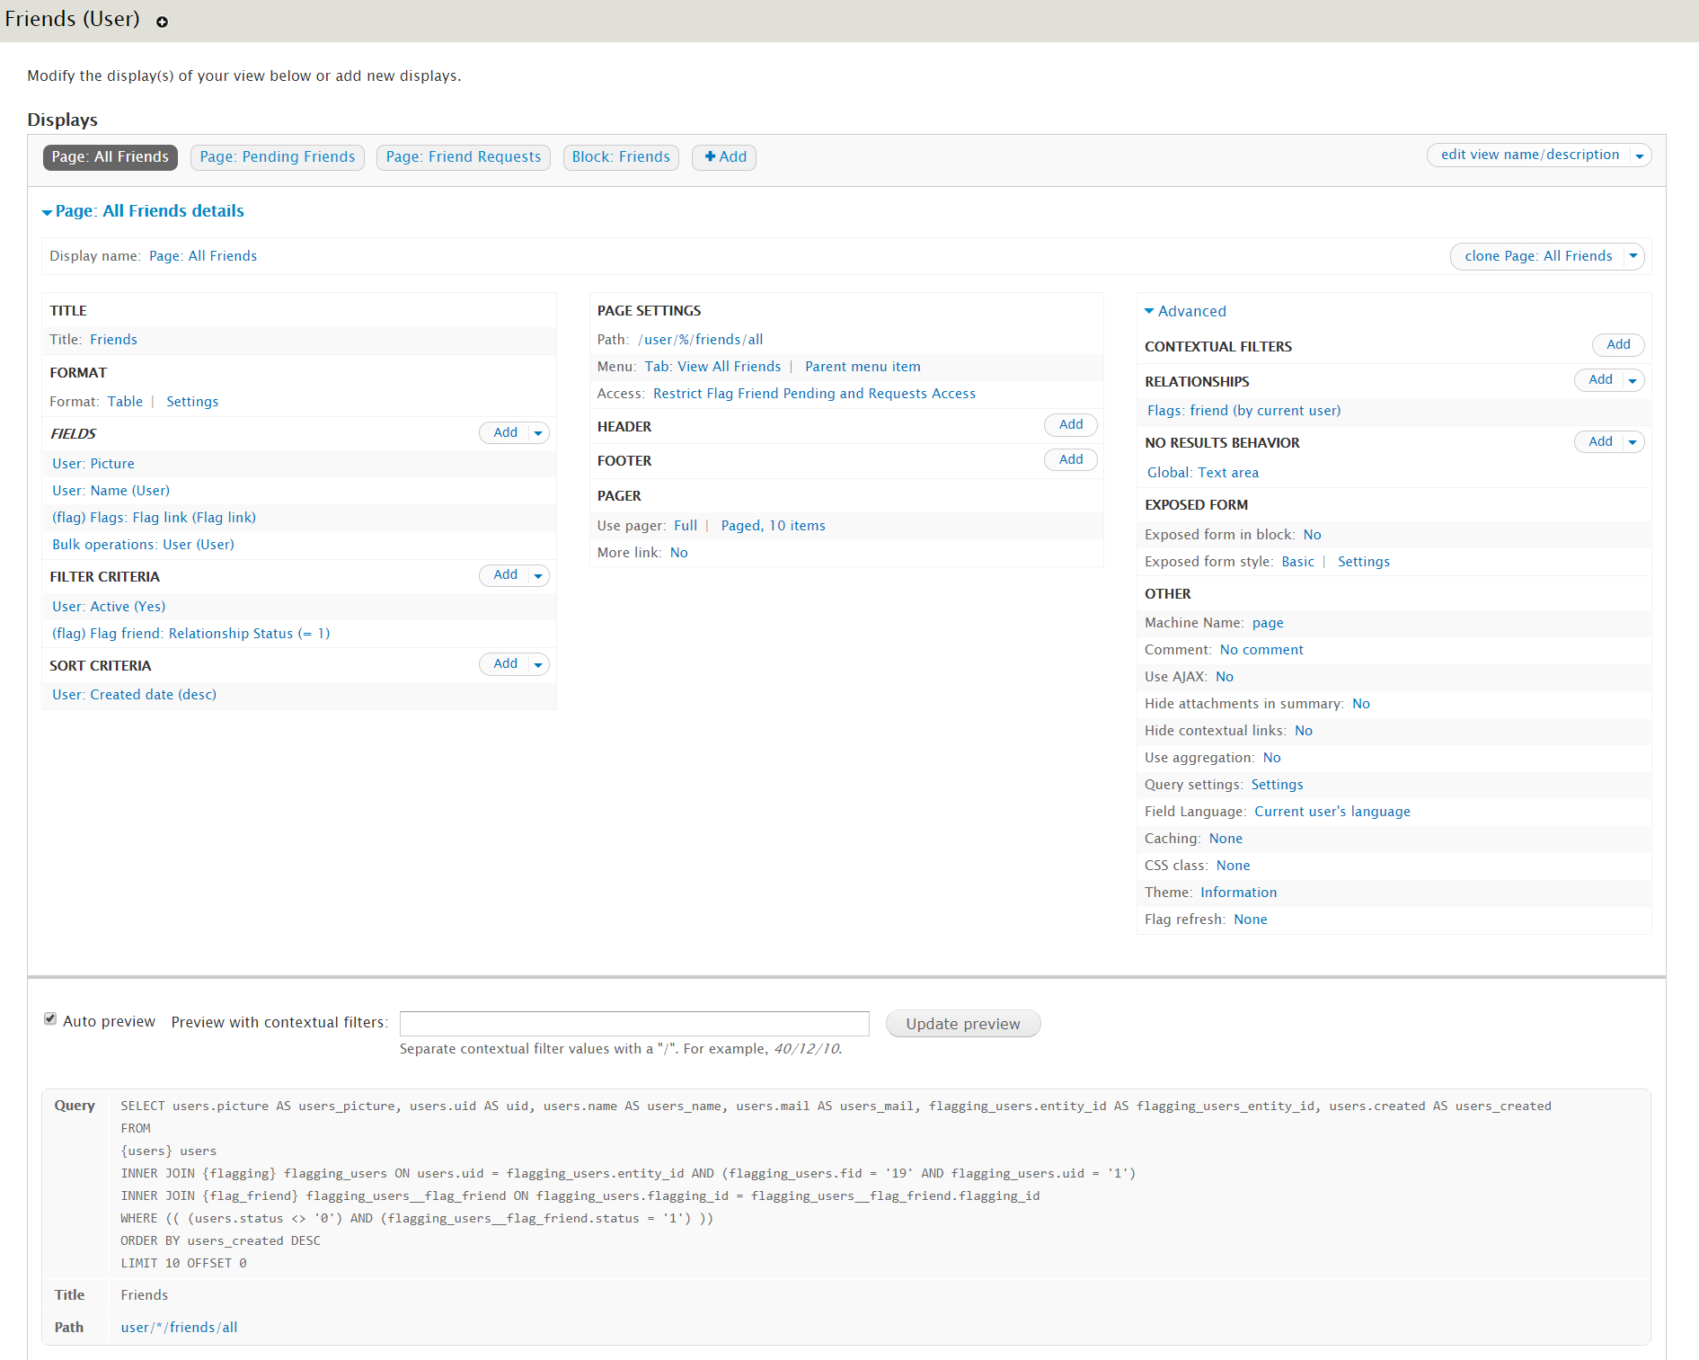
Task: Edit the Title value Friends
Action: 113,340
